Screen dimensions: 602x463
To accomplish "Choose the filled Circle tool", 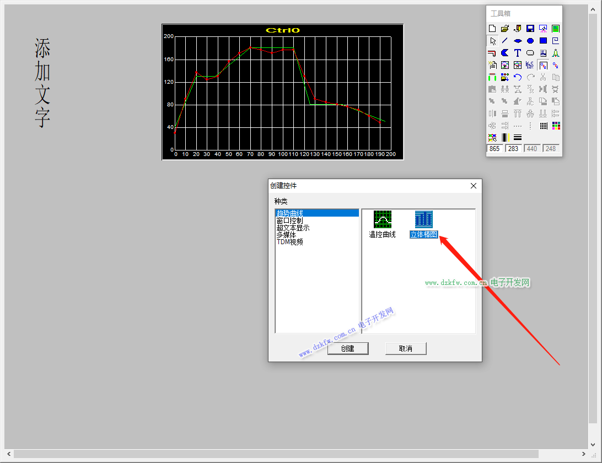I will 530,41.
